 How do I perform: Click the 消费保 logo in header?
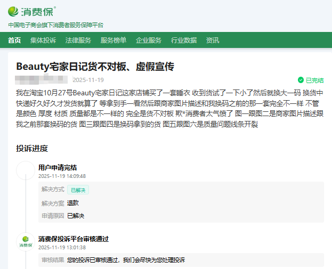click(32, 11)
